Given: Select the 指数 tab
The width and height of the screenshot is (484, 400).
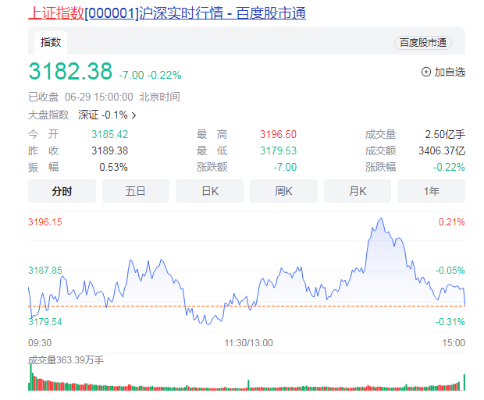Looking at the screenshot, I should [x=51, y=42].
